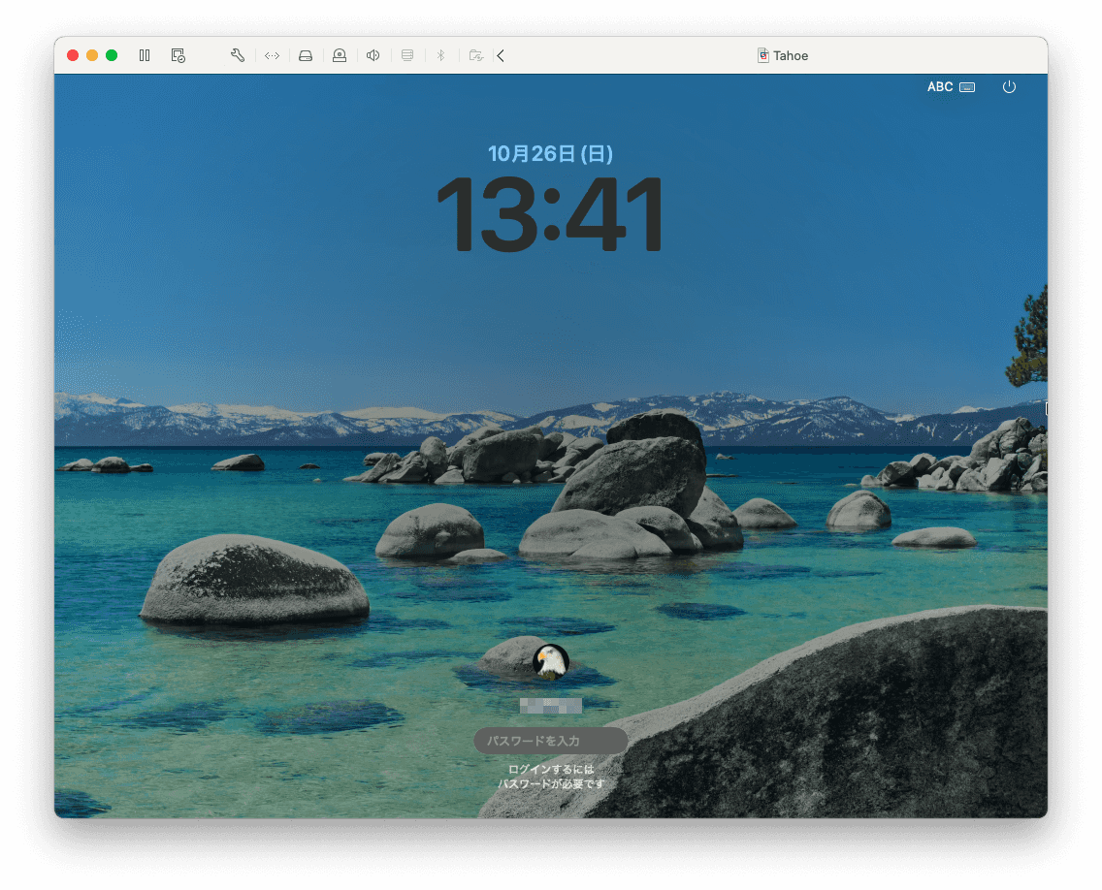Open the ABC input source menu

tap(950, 87)
